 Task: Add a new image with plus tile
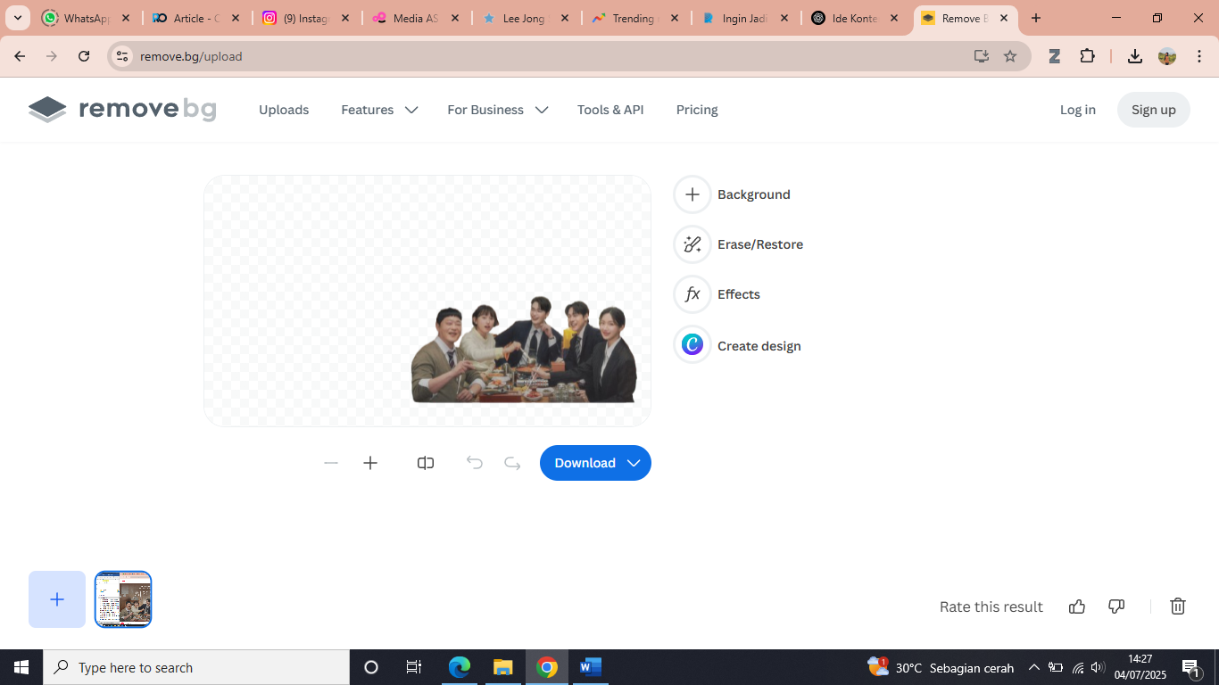57,599
